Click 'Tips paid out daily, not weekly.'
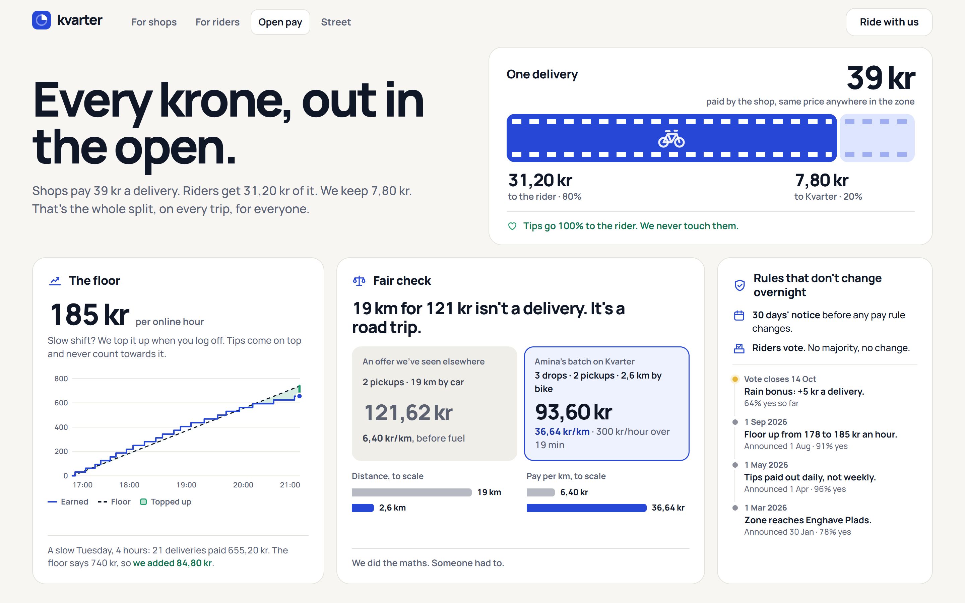This screenshot has width=965, height=603. click(810, 477)
